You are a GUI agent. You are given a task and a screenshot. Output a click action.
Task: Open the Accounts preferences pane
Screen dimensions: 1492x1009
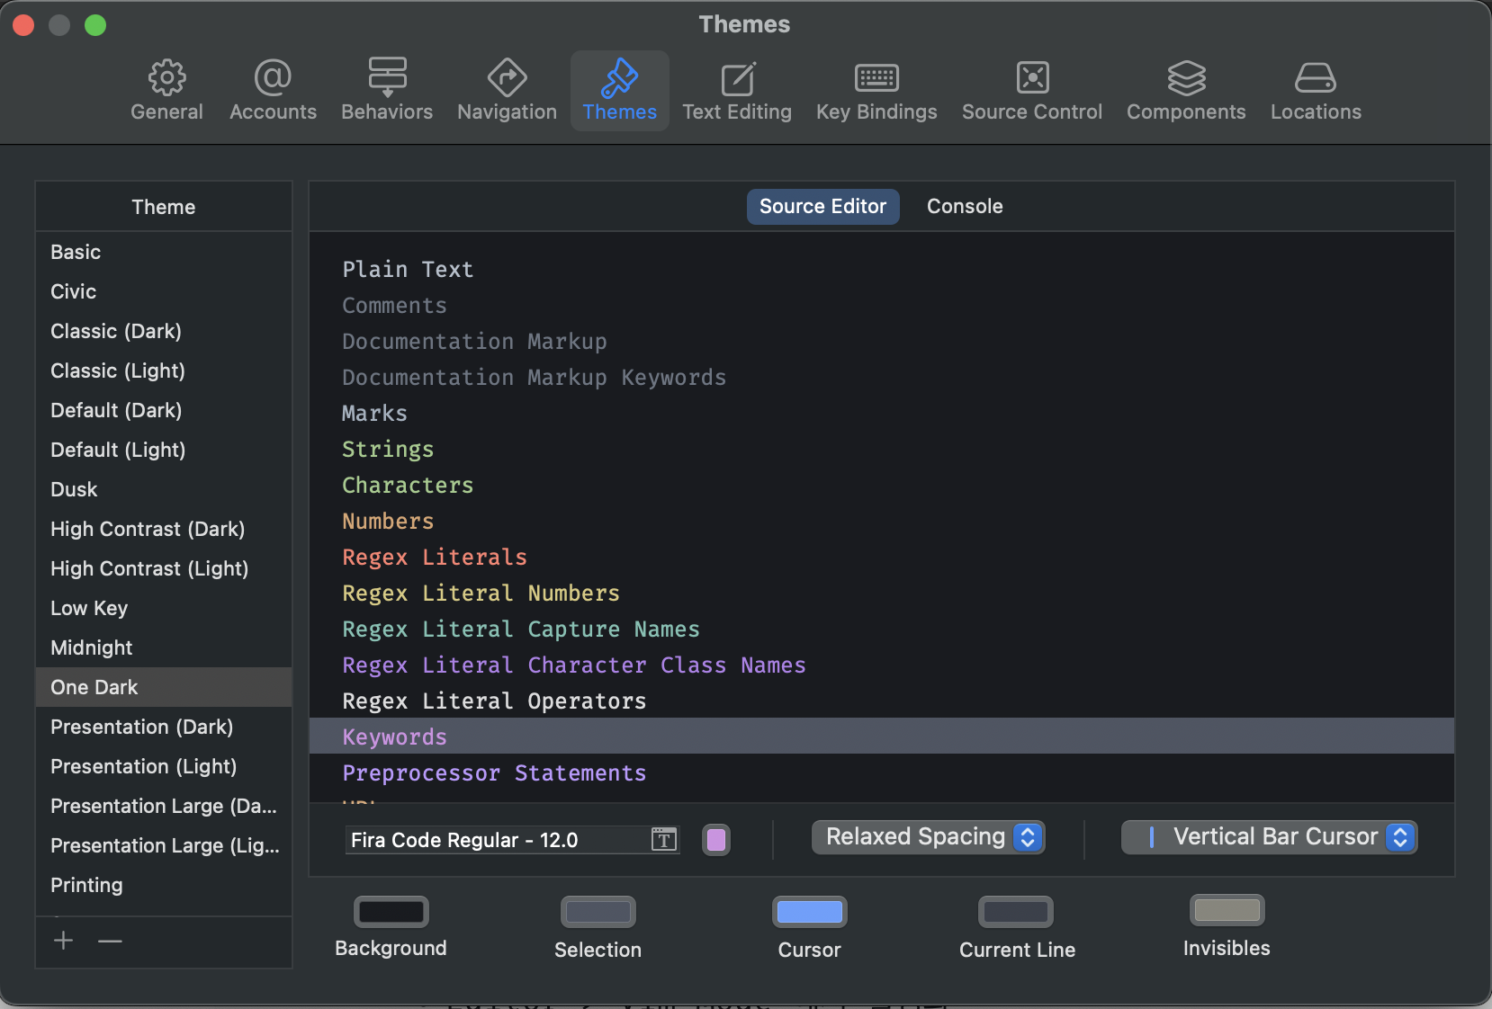tap(273, 90)
